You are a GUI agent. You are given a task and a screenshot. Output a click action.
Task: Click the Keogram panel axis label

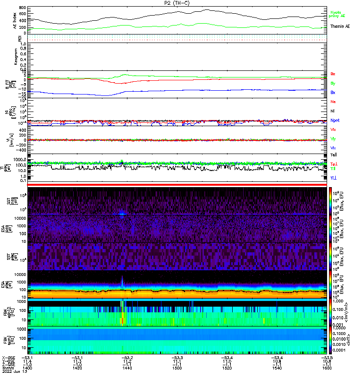click(x=14, y=56)
